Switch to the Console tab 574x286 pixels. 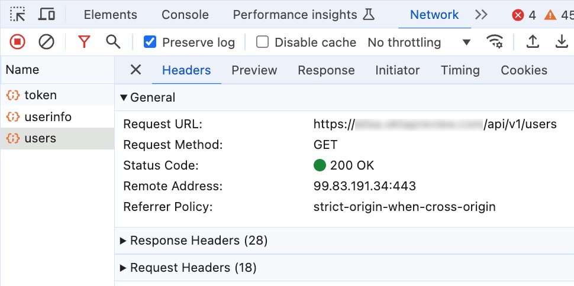point(185,15)
